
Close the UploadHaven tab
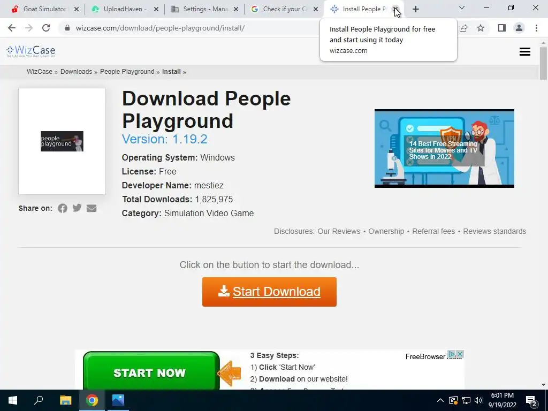[156, 9]
